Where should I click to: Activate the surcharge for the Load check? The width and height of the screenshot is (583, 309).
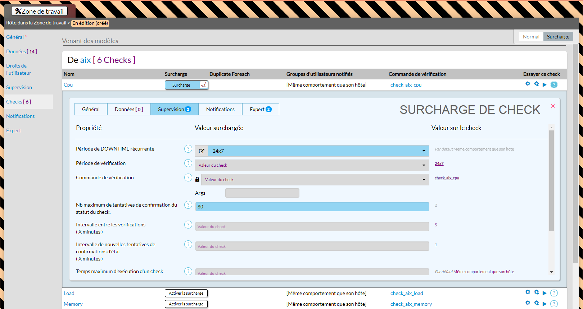[186, 293]
